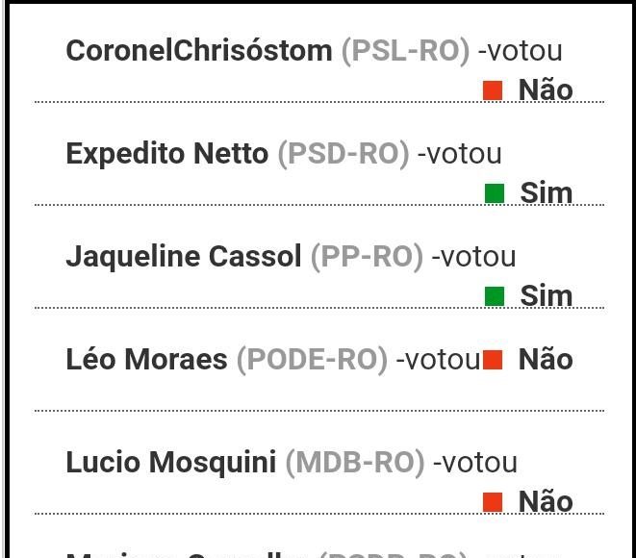Open the CoronelChrisóstom deputy name

(198, 50)
